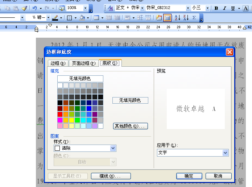Click the Copy icon in toolbar
The image size is (252, 187).
pyautogui.click(x=7, y=8)
